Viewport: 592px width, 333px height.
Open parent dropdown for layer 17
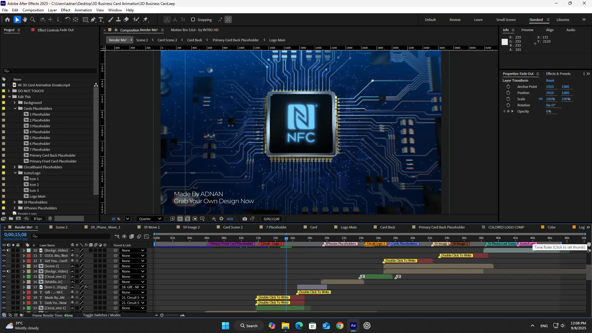[133, 287]
